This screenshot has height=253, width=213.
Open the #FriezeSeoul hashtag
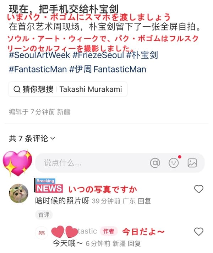98,55
